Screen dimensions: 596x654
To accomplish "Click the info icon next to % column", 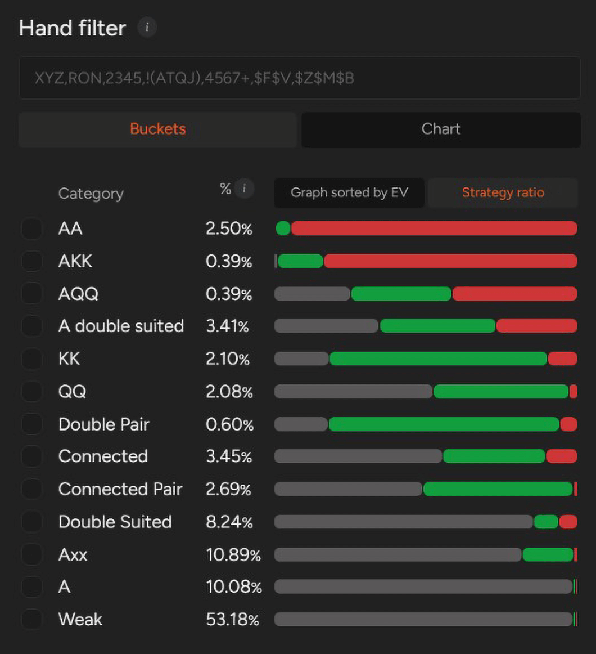I will coord(244,189).
